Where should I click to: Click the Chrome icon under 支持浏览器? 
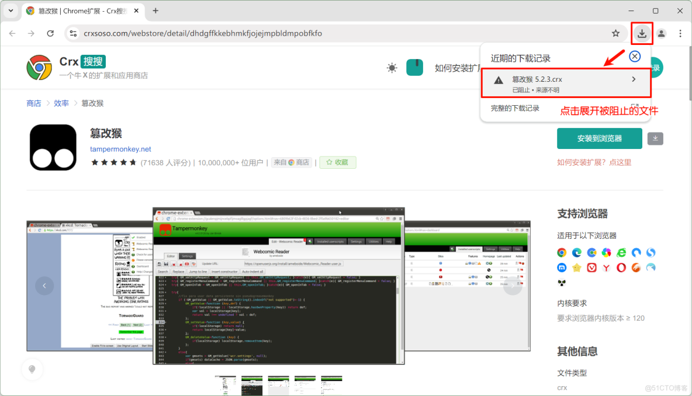coord(562,252)
